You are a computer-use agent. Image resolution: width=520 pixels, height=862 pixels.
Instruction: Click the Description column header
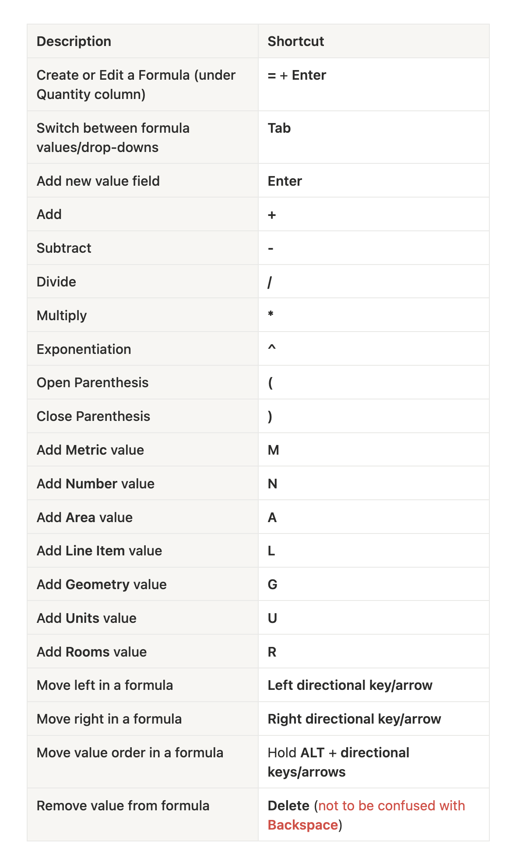pyautogui.click(x=74, y=41)
